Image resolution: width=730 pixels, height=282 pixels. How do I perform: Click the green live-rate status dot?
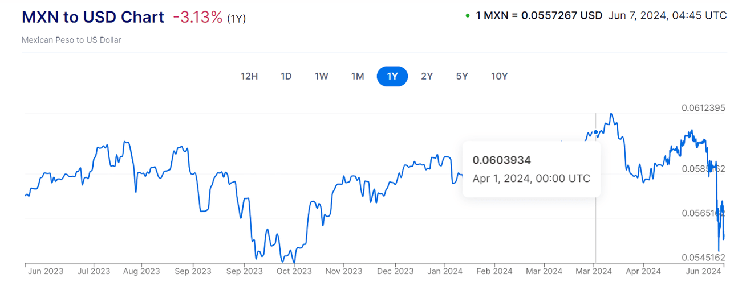point(468,16)
